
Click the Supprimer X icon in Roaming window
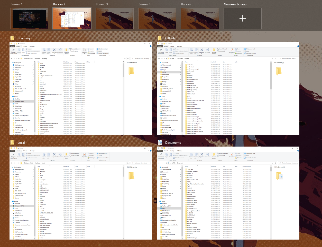point(54,50)
